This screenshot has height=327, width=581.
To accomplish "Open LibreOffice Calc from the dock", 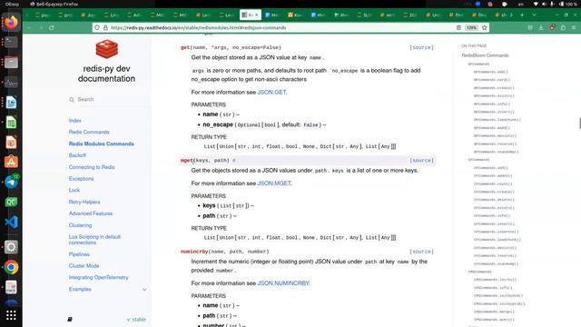I will [x=11, y=122].
